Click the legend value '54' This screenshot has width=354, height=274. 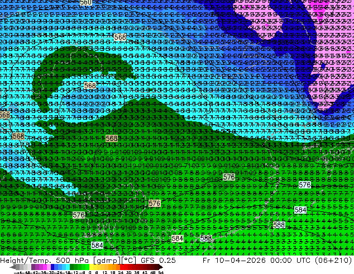[x=161, y=272]
